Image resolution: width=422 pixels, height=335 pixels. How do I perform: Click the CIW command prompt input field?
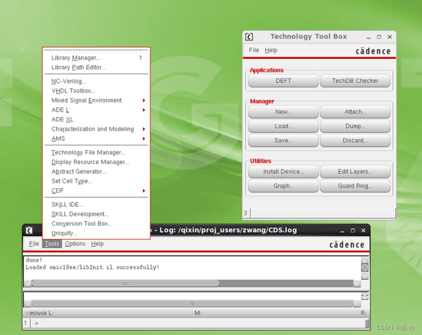198,323
